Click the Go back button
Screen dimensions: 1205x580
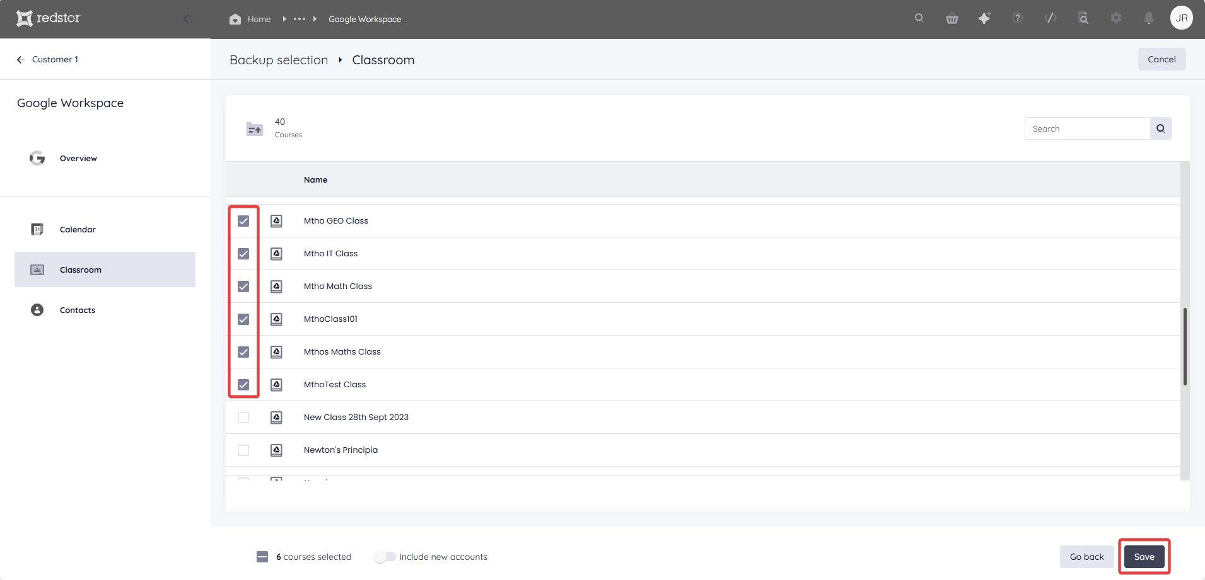click(x=1086, y=557)
